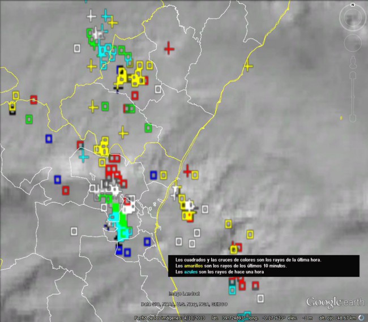368x322 pixels.
Task: Click the zoom slider handle on the track
Action: 353,97
